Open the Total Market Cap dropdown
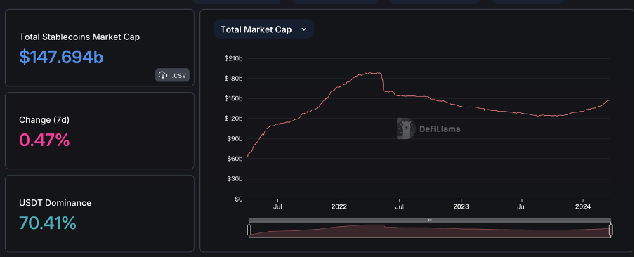Screen dimensions: 635x257 pos(263,29)
